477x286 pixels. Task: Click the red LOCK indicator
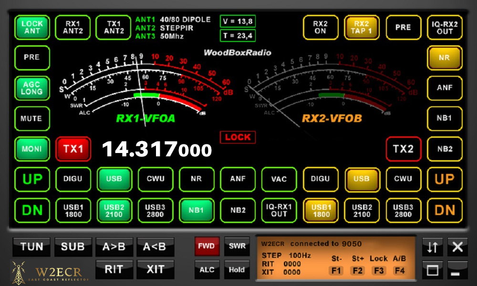click(238, 137)
